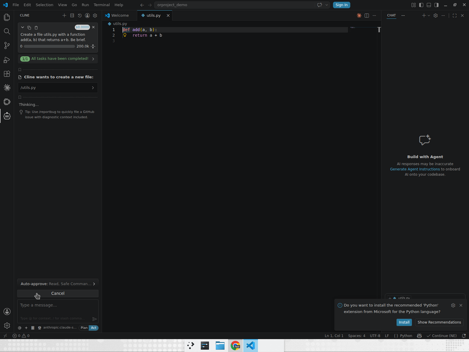Start a new Cline task with plus icon
This screenshot has height=352, width=469.
pyautogui.click(x=64, y=15)
